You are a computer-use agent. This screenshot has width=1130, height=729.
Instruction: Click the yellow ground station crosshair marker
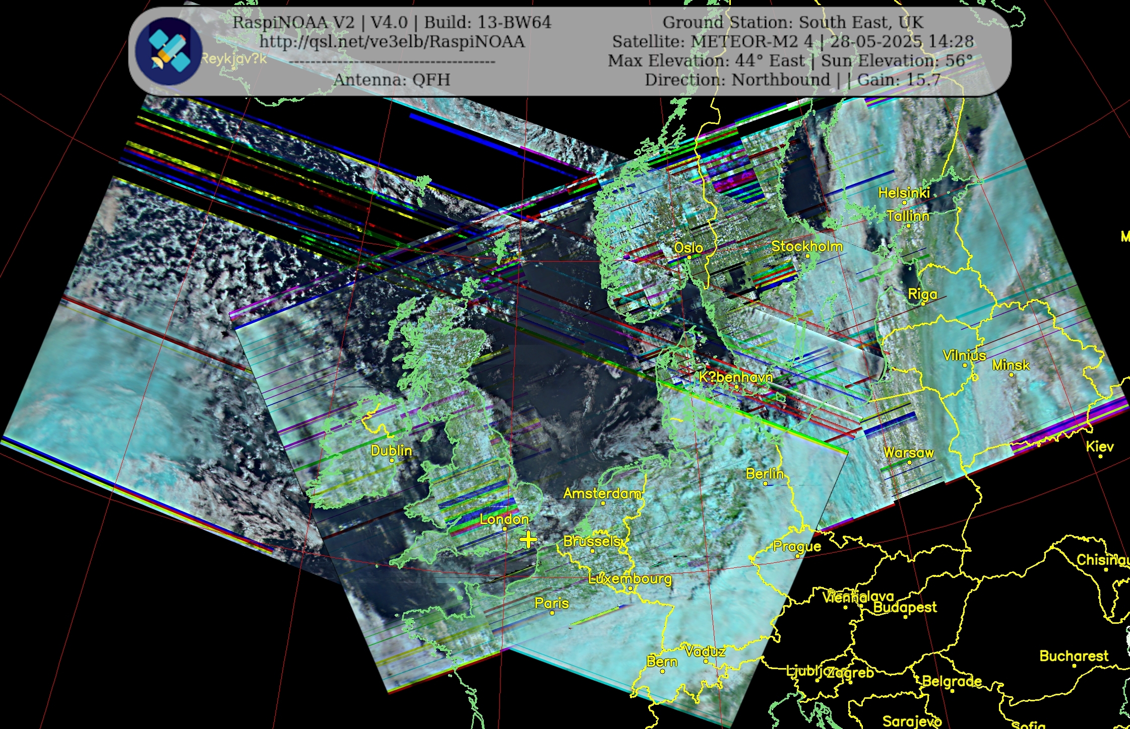pyautogui.click(x=528, y=540)
